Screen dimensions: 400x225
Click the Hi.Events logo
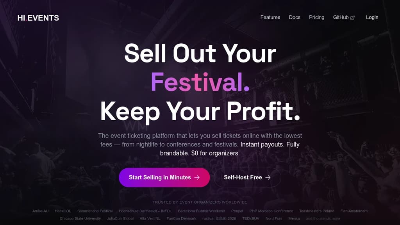(x=38, y=18)
